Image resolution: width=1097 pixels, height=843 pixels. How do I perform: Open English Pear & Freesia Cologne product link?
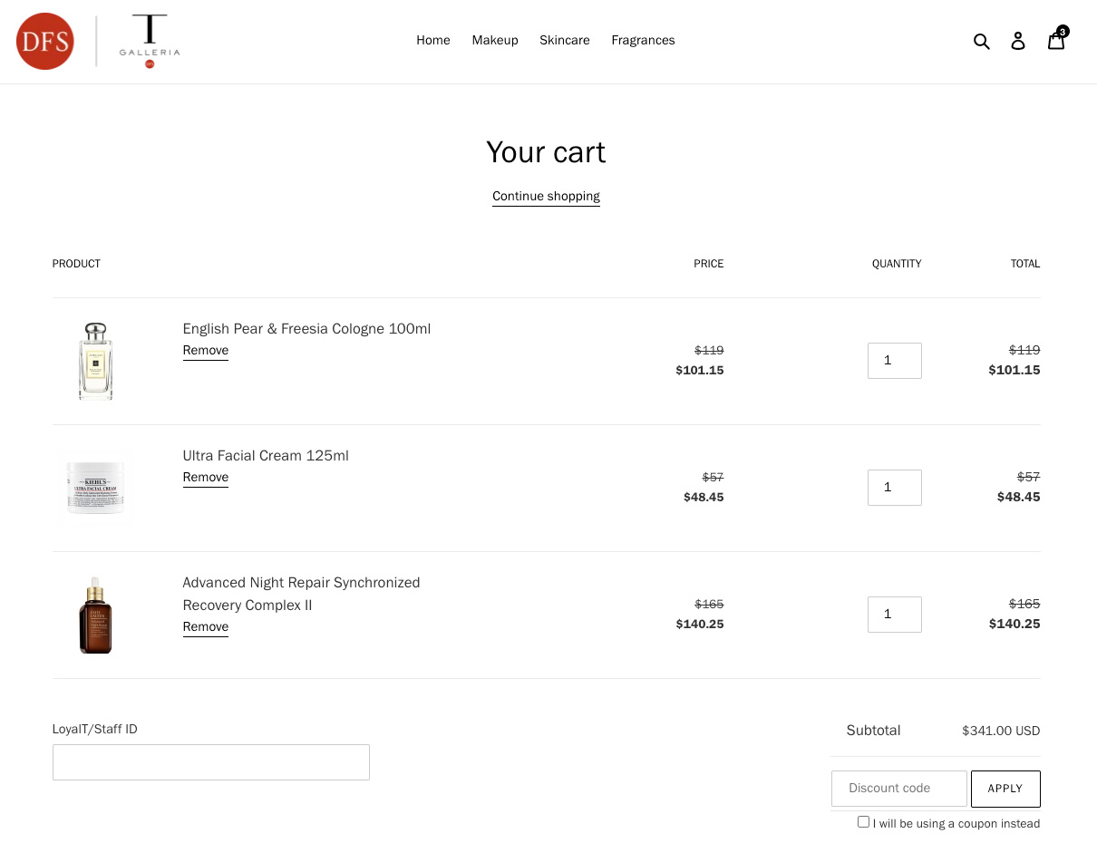click(306, 329)
